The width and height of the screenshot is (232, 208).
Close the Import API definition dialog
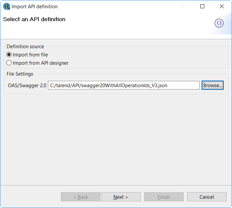tap(222, 6)
